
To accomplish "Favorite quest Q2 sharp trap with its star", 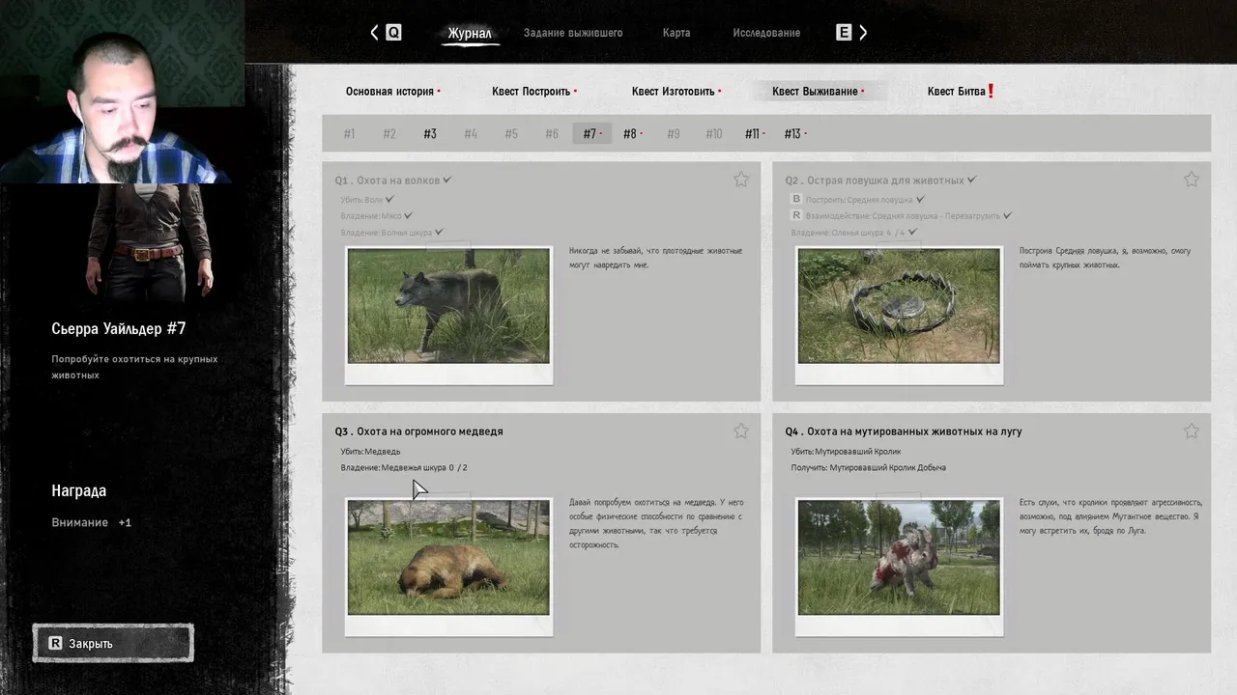I will (1192, 180).
